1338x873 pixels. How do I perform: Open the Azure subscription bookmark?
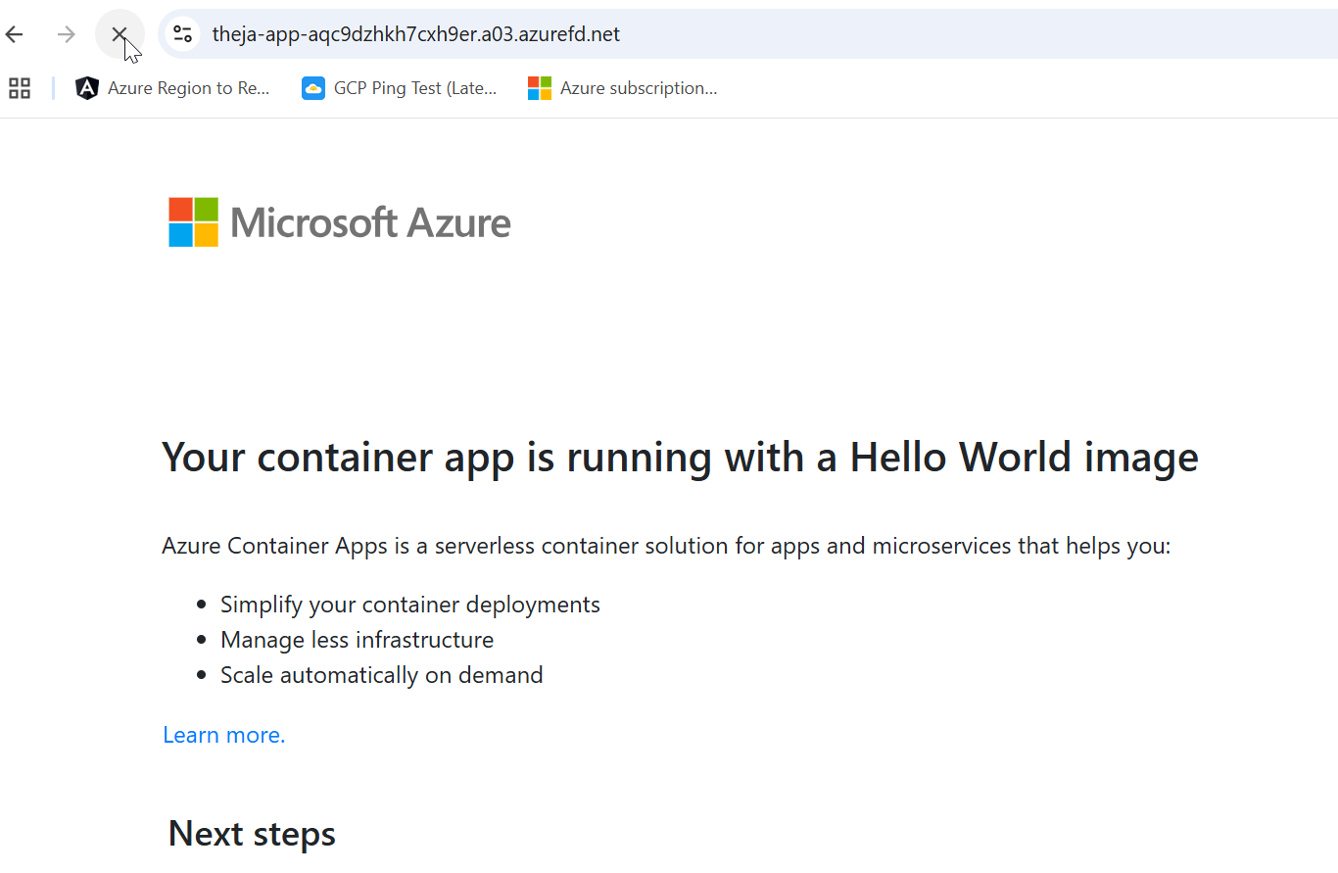623,88
